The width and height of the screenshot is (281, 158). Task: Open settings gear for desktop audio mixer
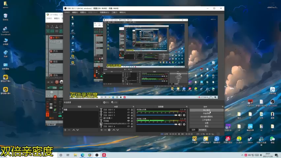pyautogui.click(x=184, y=115)
